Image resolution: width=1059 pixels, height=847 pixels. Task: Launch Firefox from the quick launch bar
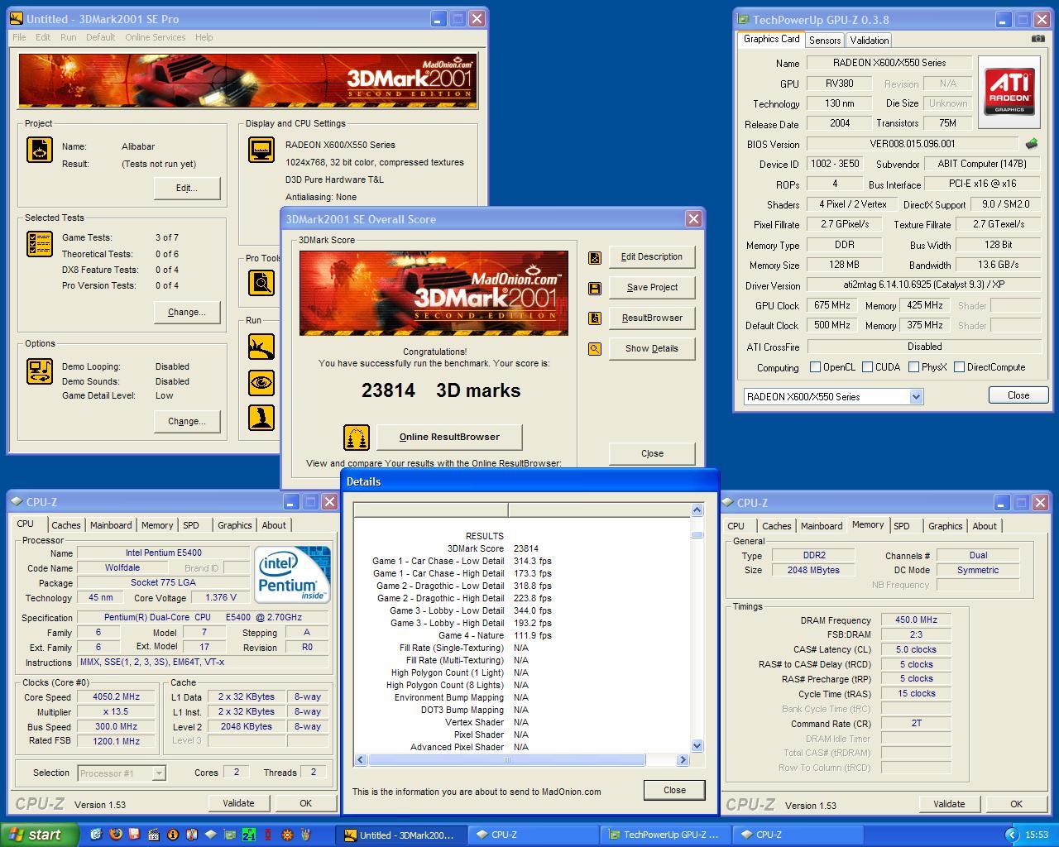tap(115, 835)
